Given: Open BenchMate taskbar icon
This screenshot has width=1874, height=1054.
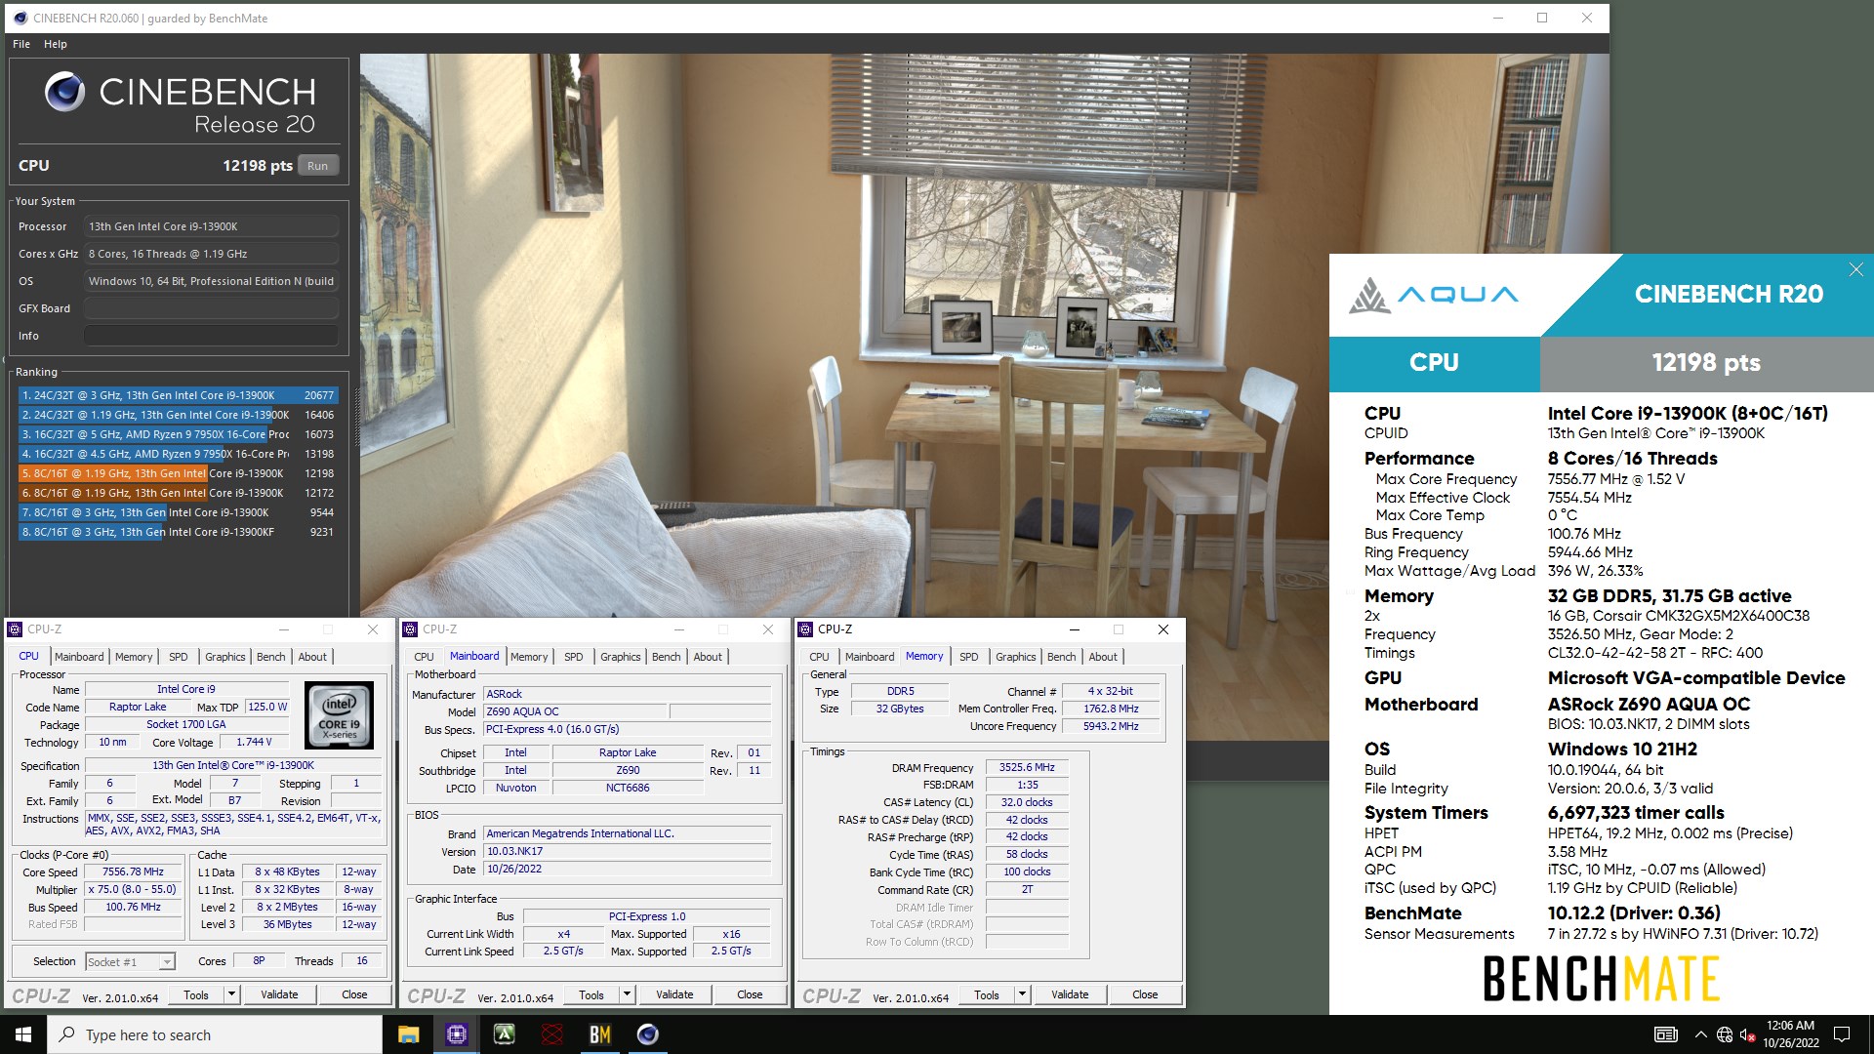Looking at the screenshot, I should [x=599, y=1034].
